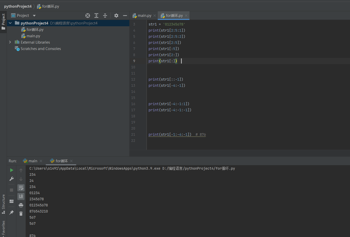Click the locate/select opened file target icon
The width and height of the screenshot is (350, 237).
(88, 16)
